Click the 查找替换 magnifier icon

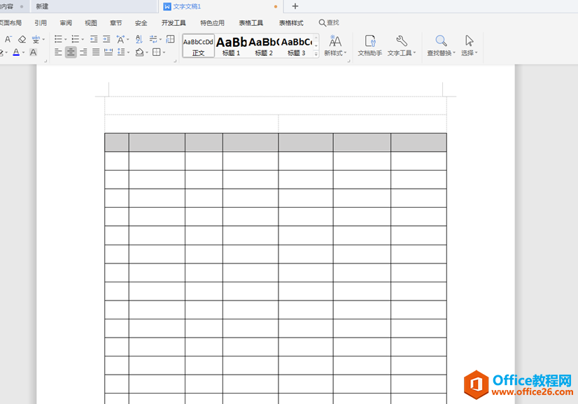coord(441,46)
